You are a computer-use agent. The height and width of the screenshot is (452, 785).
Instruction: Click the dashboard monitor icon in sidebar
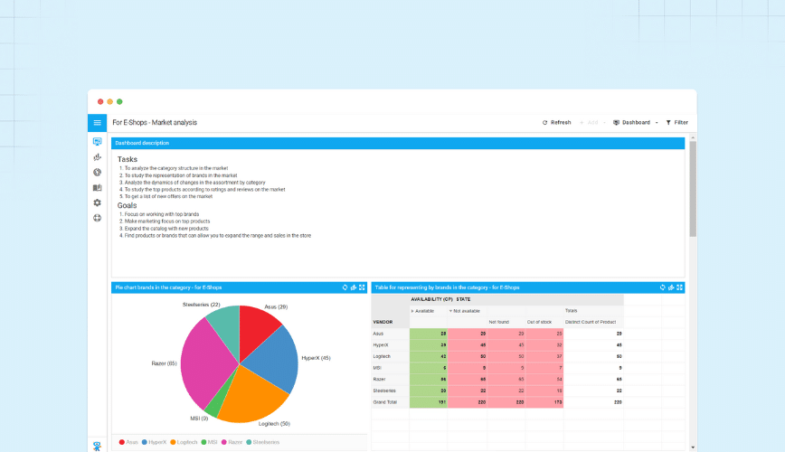[97, 142]
